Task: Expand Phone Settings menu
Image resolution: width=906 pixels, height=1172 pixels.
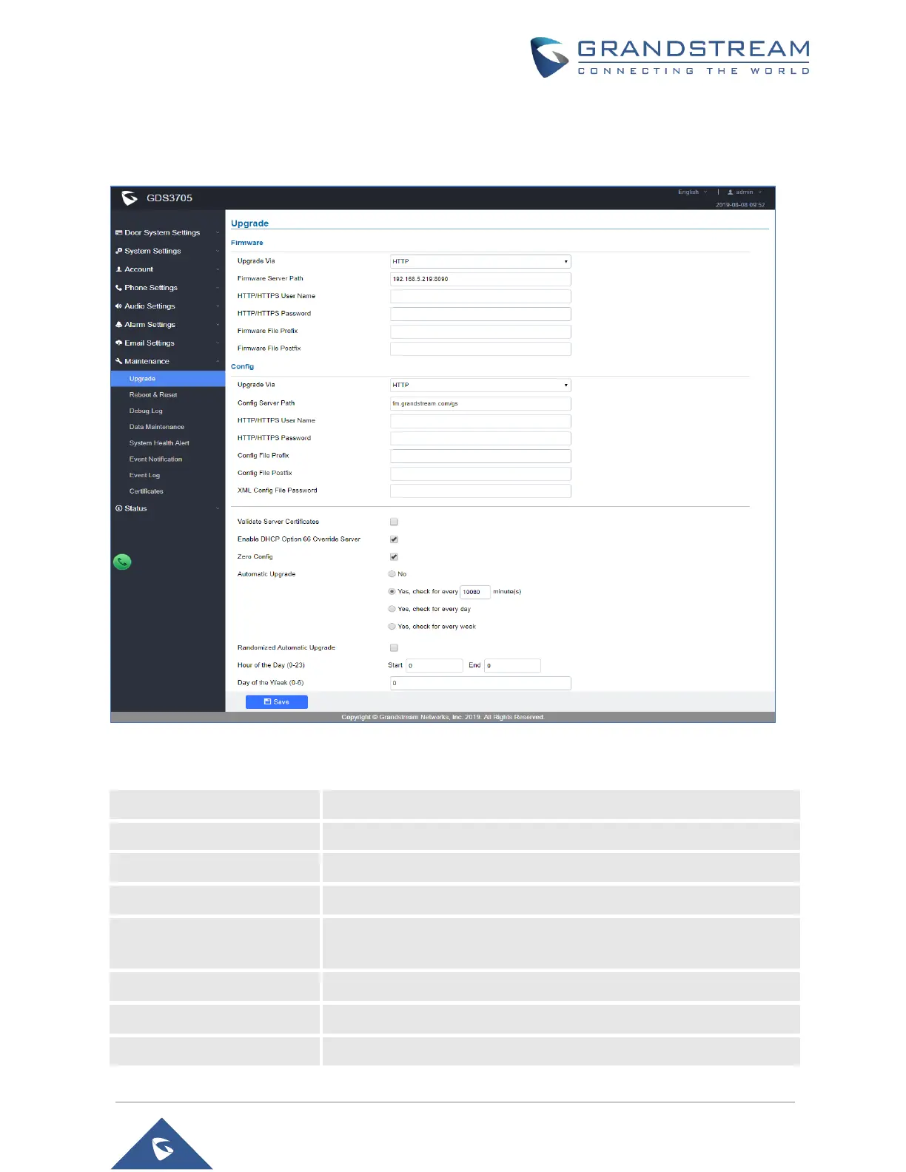Action: coord(168,288)
